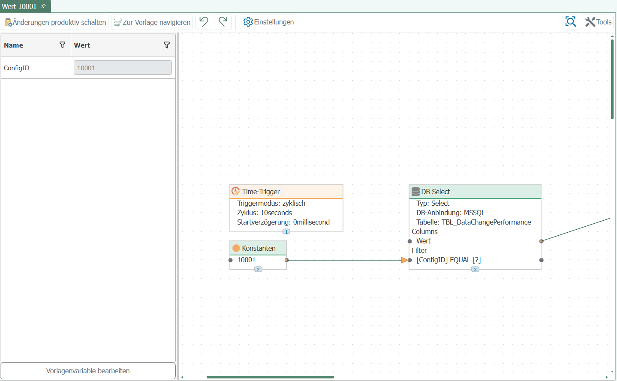Click Zur Vorlage navigieren
This screenshot has width=617, height=381.
click(152, 22)
